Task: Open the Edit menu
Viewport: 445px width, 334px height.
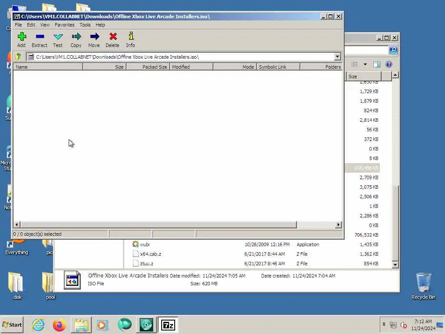Action: click(31, 25)
